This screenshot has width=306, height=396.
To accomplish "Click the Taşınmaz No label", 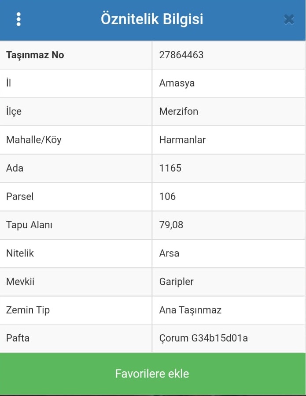I will pos(35,55).
